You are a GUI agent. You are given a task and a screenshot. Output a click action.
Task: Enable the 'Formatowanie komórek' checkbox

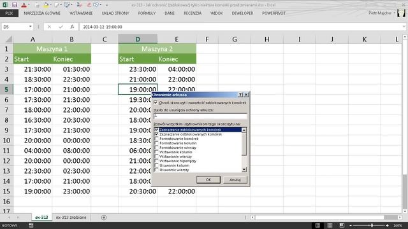[x=156, y=139]
